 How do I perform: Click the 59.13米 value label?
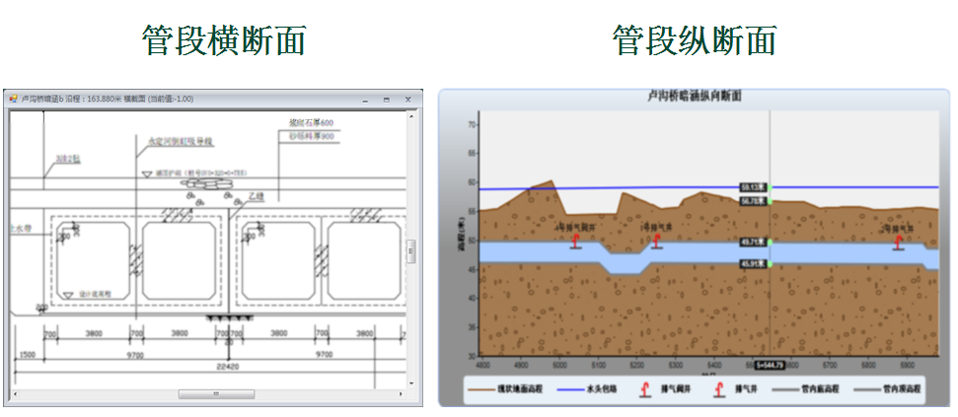click(x=754, y=187)
